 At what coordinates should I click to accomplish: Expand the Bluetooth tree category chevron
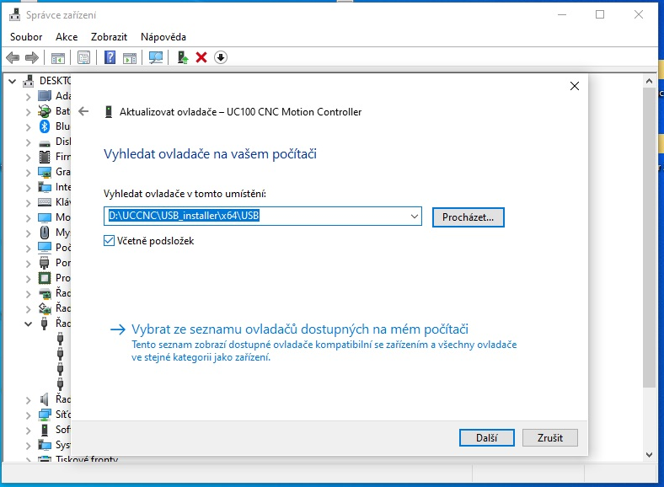tap(28, 127)
